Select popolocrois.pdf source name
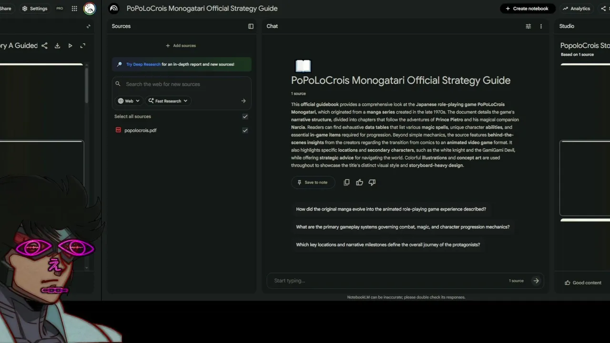The height and width of the screenshot is (343, 610). click(141, 130)
